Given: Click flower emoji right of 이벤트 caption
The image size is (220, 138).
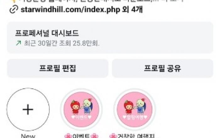Looking at the screenshot, I should (x=94, y=136).
